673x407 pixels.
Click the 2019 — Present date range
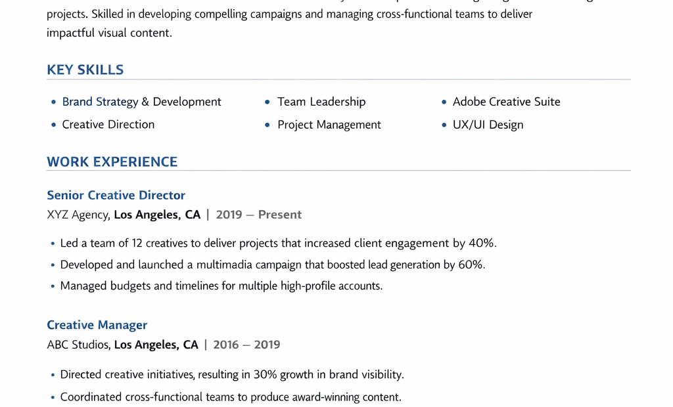[258, 215]
